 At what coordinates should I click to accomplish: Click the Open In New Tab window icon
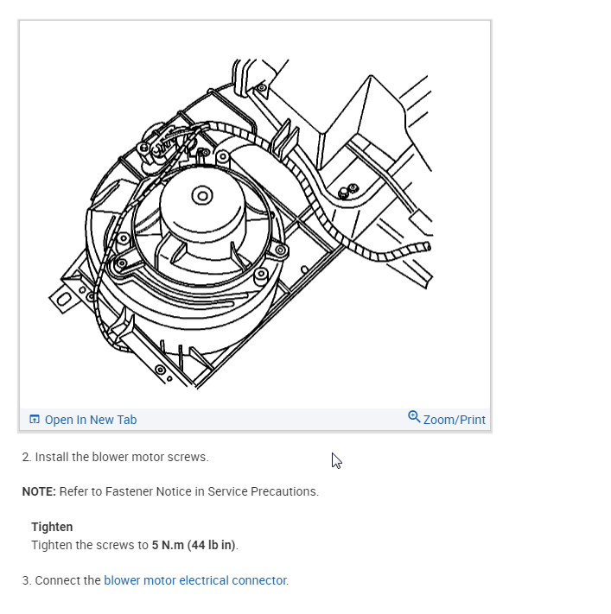coord(35,420)
